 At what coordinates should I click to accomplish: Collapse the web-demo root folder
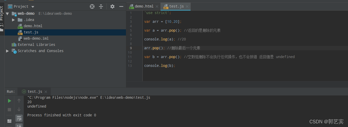tap(7, 13)
